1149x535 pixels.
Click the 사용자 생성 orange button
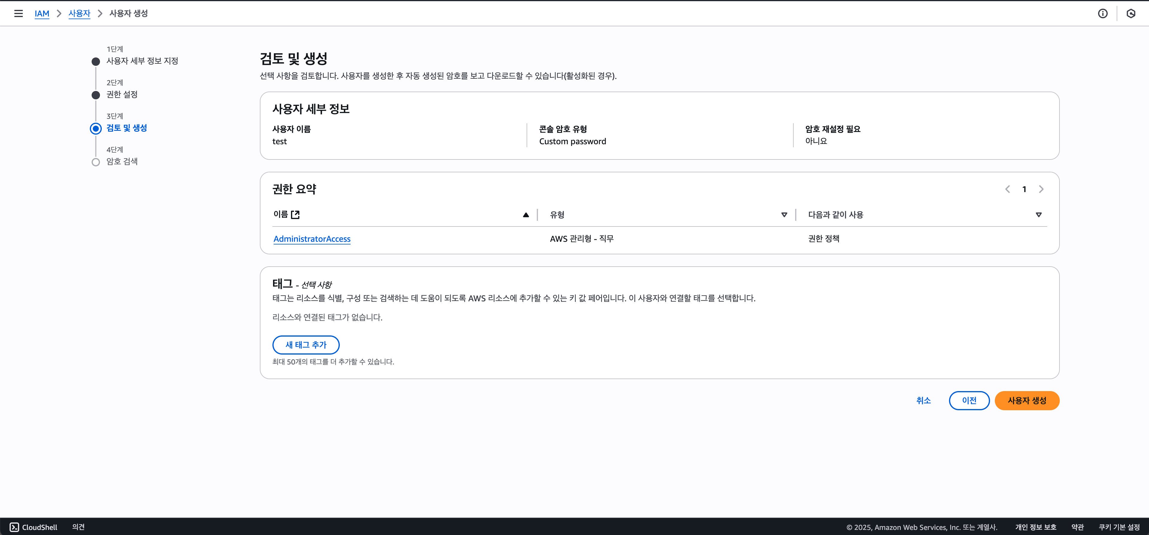1027,400
